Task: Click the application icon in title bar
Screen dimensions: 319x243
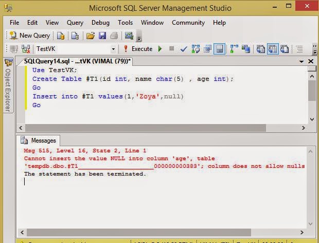Action: [8, 8]
